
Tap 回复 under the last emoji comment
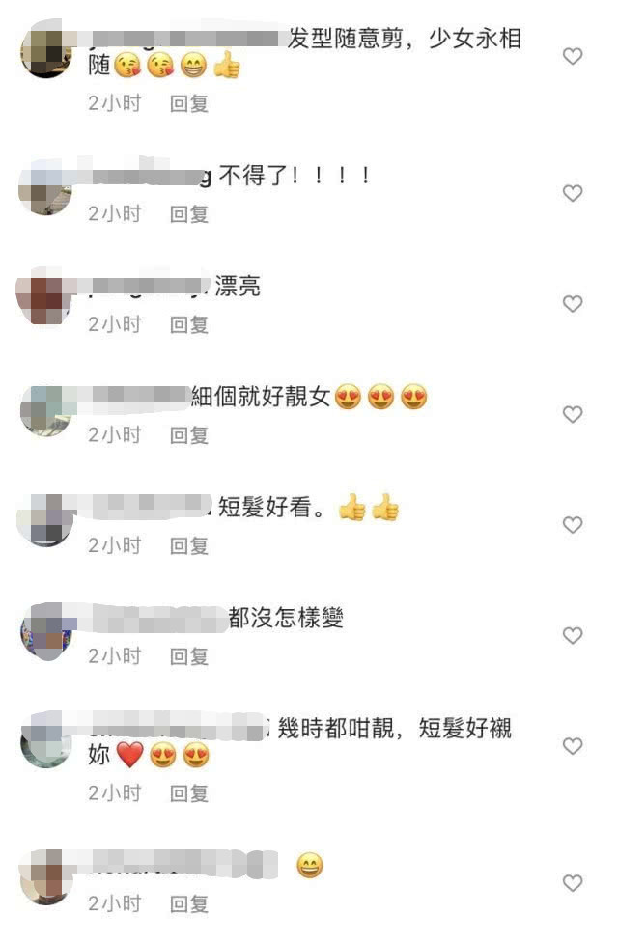(189, 903)
